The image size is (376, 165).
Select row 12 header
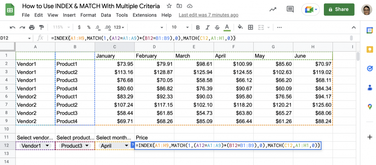[x=7, y=145]
